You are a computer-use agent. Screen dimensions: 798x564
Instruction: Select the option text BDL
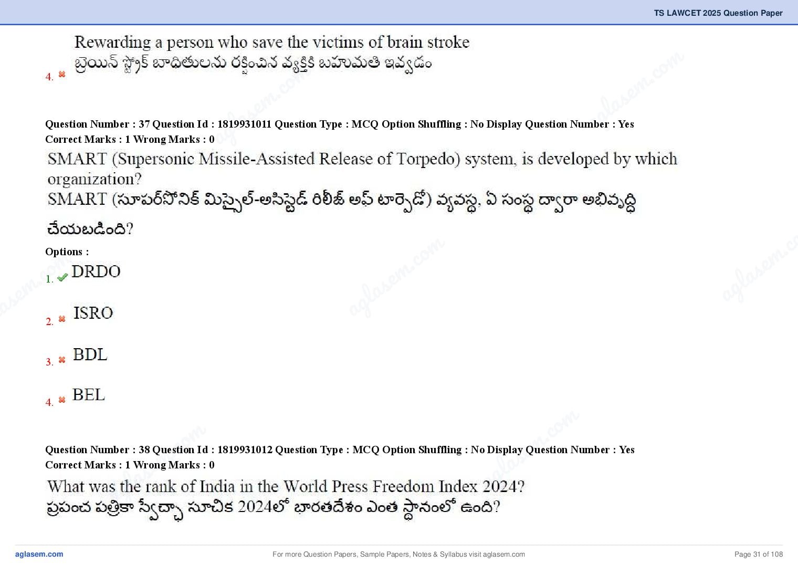click(x=90, y=354)
